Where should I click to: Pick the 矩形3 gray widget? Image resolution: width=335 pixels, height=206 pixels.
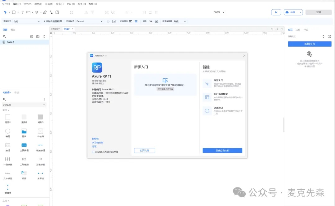pyautogui.click(x=40, y=119)
